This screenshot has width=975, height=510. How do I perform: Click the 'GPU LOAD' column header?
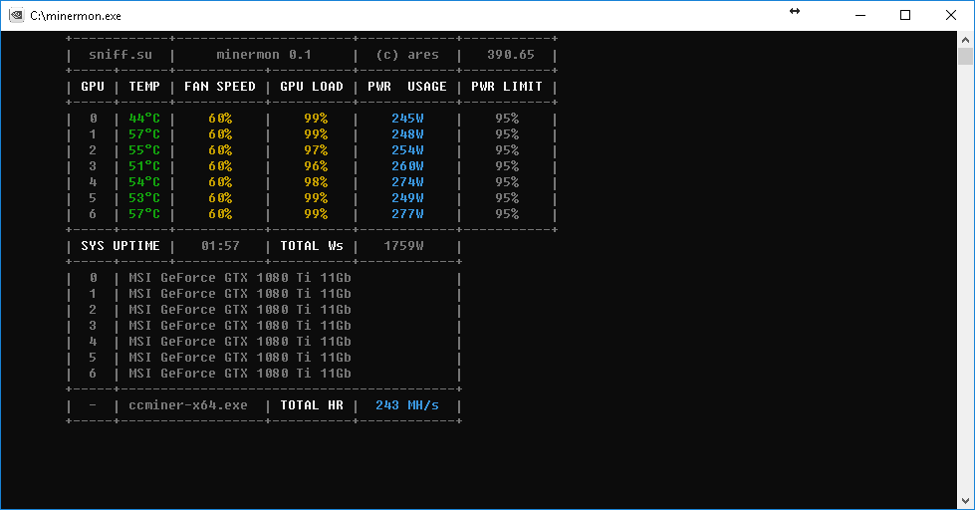312,87
